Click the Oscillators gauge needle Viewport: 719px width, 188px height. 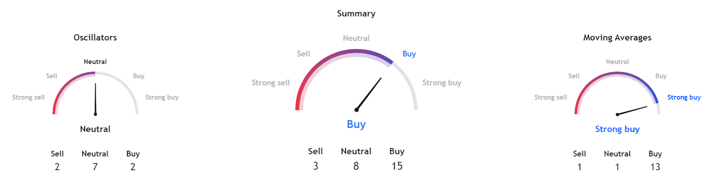pyautogui.click(x=95, y=99)
